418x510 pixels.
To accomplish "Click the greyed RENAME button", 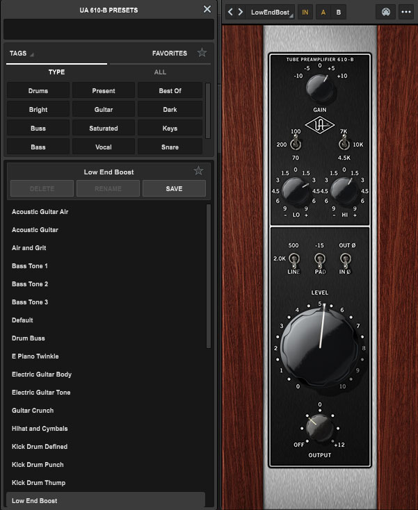I will point(108,189).
